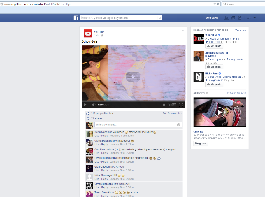Open friend requests icon in header

coord(226,18)
